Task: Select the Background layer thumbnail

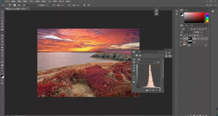Action: point(185,45)
